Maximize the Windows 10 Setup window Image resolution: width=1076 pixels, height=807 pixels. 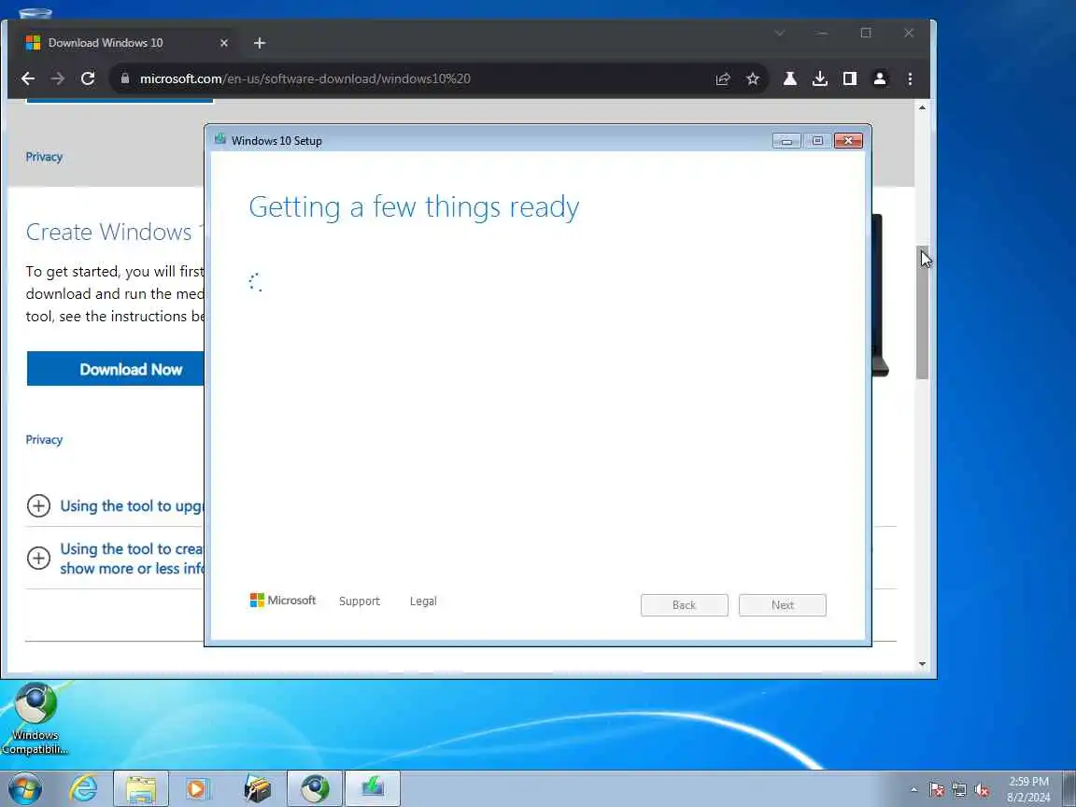(x=817, y=141)
